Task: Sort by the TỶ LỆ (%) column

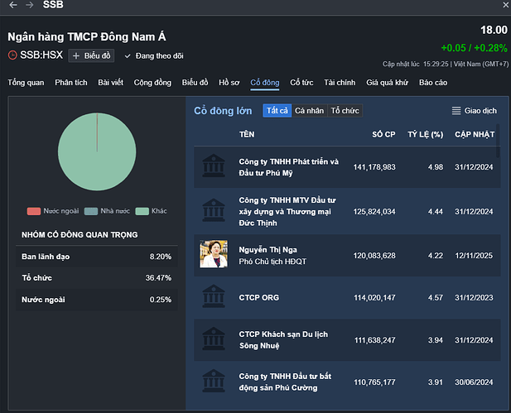Action: (425, 134)
